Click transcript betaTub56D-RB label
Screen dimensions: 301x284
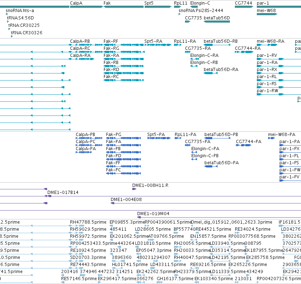click(x=221, y=41)
